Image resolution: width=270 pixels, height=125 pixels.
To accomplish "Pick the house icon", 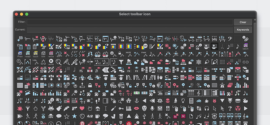I will 98,109.
